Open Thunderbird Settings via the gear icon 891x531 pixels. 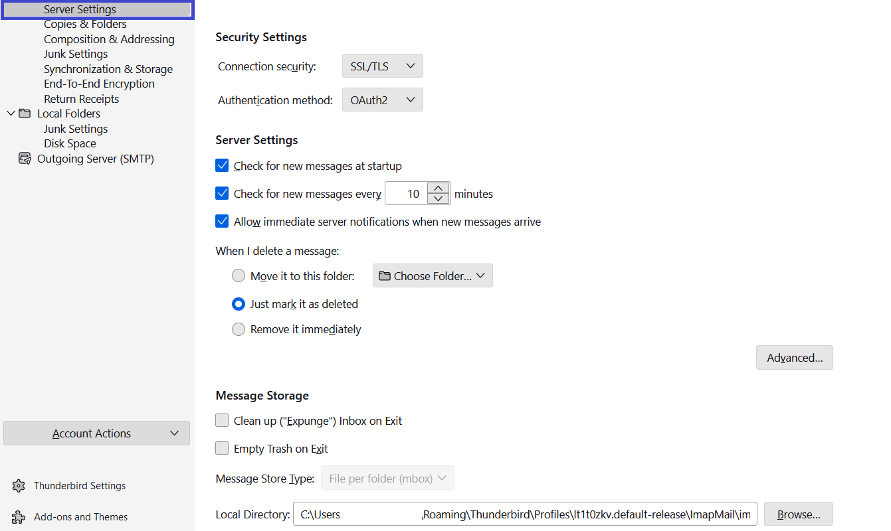click(17, 485)
